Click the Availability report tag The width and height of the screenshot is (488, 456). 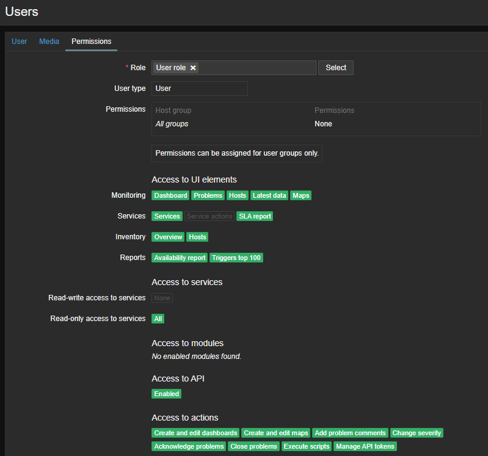[x=180, y=258]
